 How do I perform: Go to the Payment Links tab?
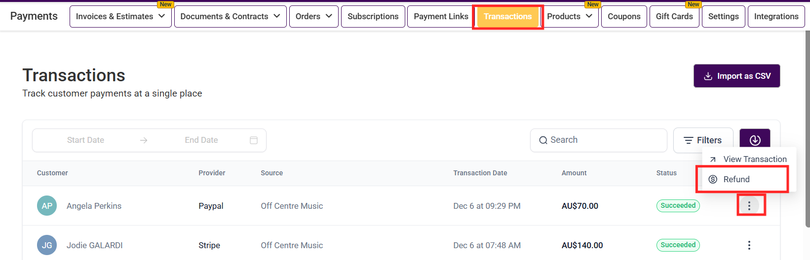pyautogui.click(x=441, y=16)
